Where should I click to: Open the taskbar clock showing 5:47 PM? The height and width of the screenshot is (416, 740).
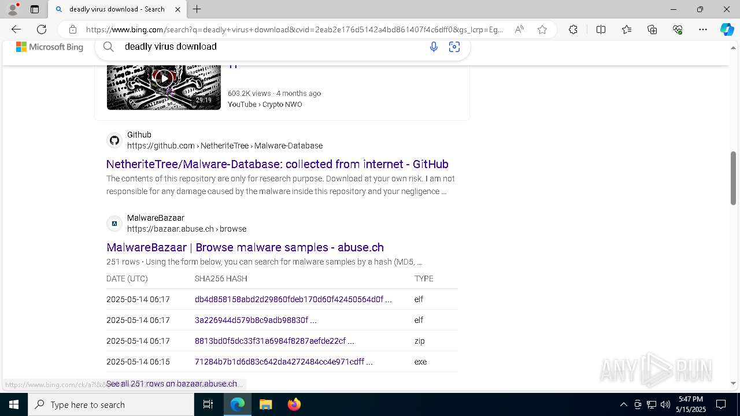[x=692, y=404]
